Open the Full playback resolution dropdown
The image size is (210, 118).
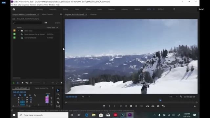173,97
